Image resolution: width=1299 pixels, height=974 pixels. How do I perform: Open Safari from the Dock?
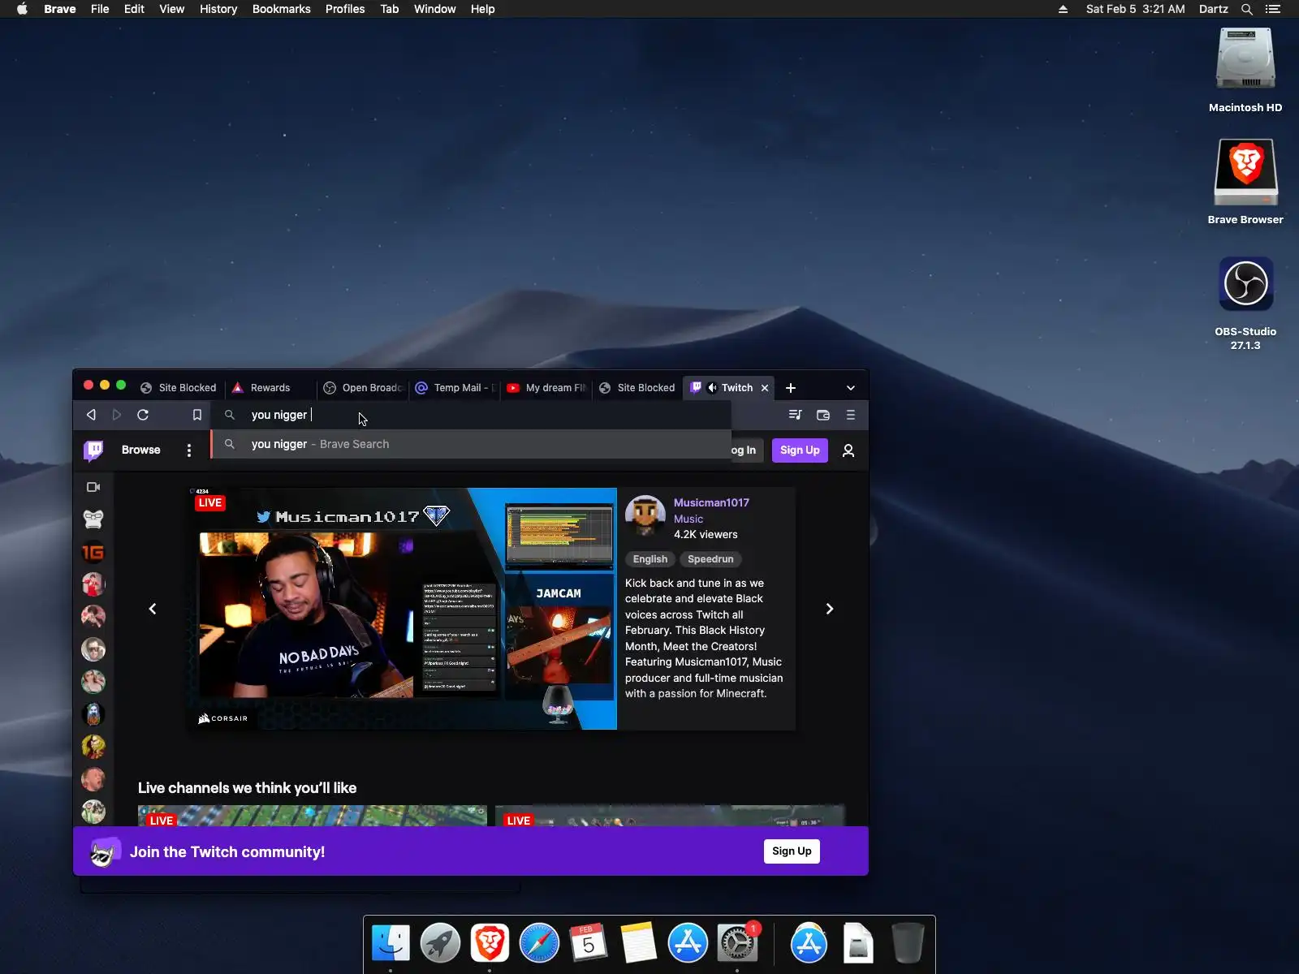point(539,943)
